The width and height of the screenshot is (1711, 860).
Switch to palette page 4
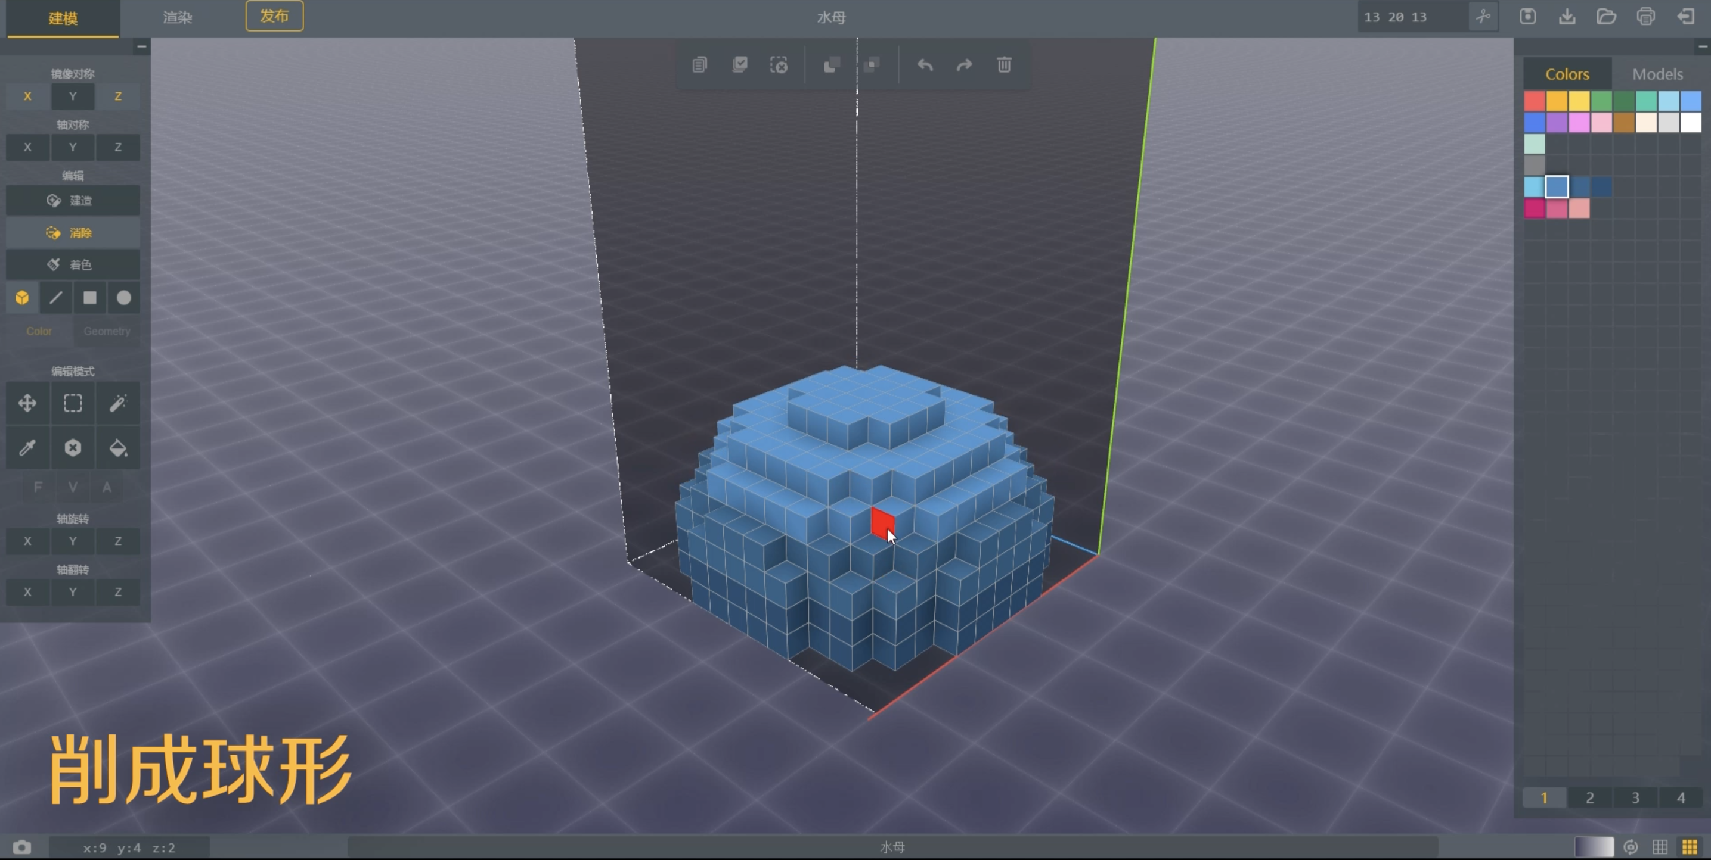(x=1681, y=797)
